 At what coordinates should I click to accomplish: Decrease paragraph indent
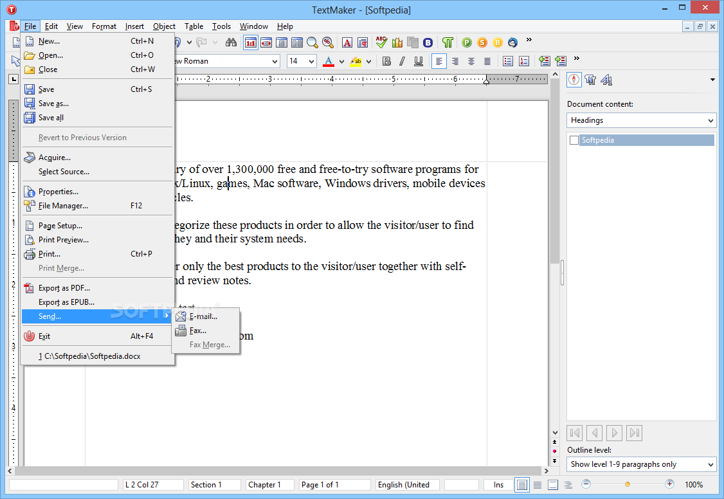point(545,61)
